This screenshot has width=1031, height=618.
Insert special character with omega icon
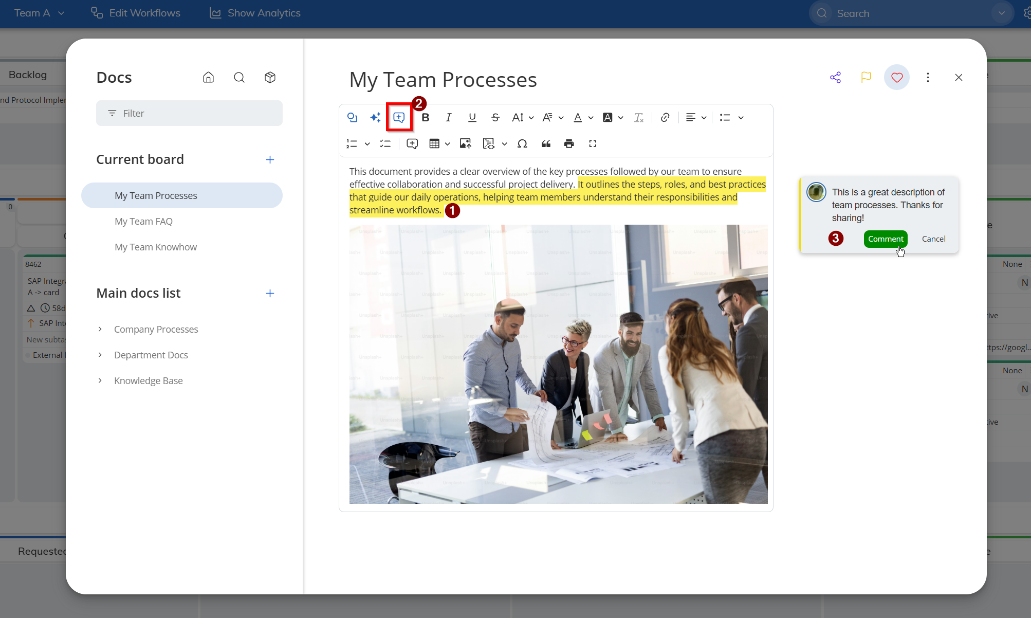point(522,144)
